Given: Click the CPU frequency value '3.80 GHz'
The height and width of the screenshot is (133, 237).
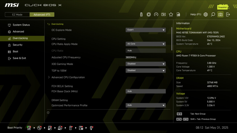Looking at the screenshot, I should pos(212,63).
